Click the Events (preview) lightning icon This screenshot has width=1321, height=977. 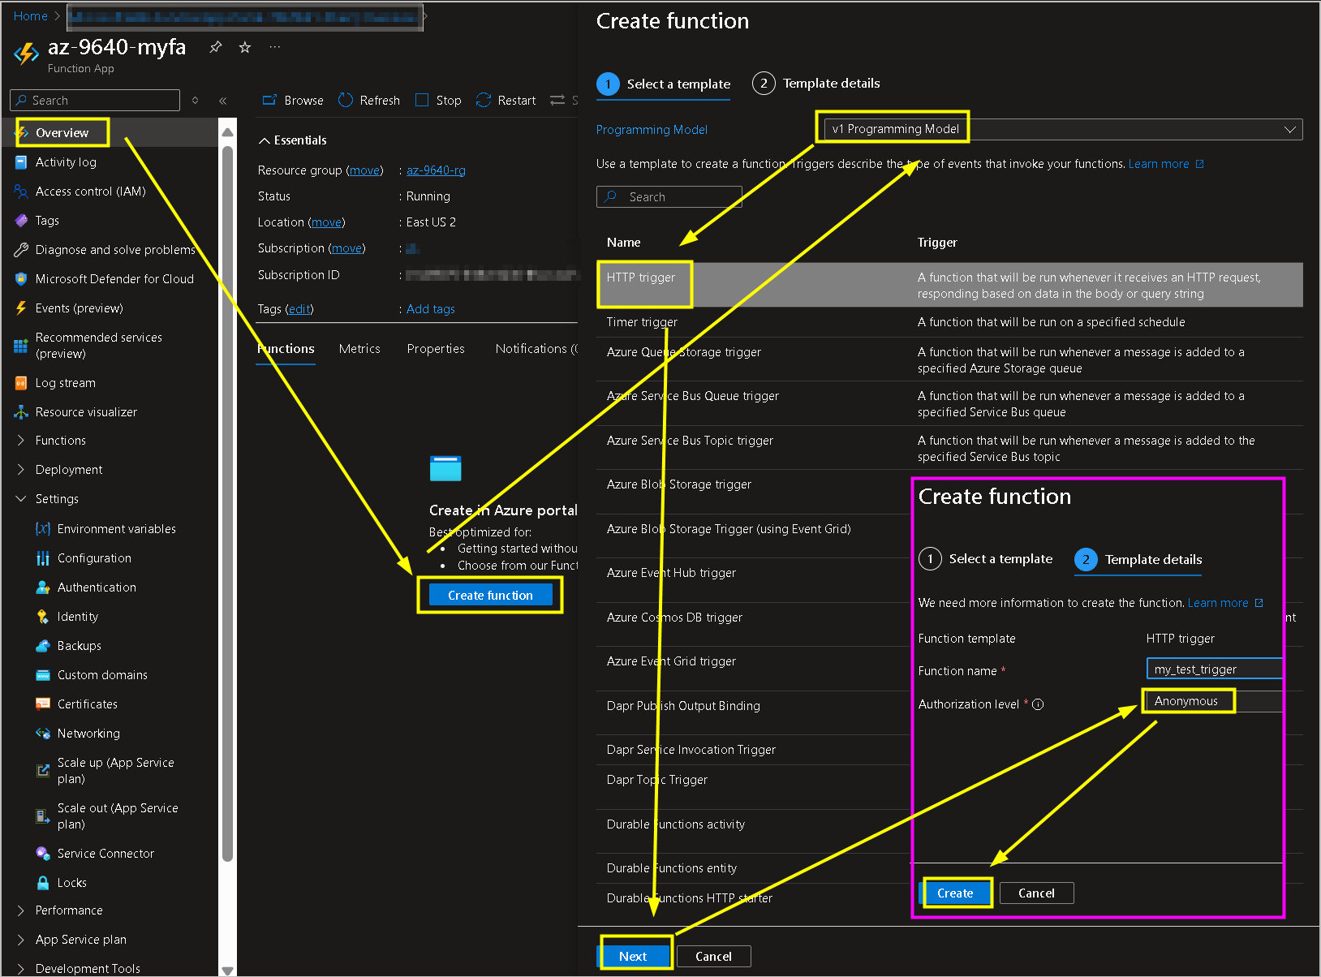21,308
